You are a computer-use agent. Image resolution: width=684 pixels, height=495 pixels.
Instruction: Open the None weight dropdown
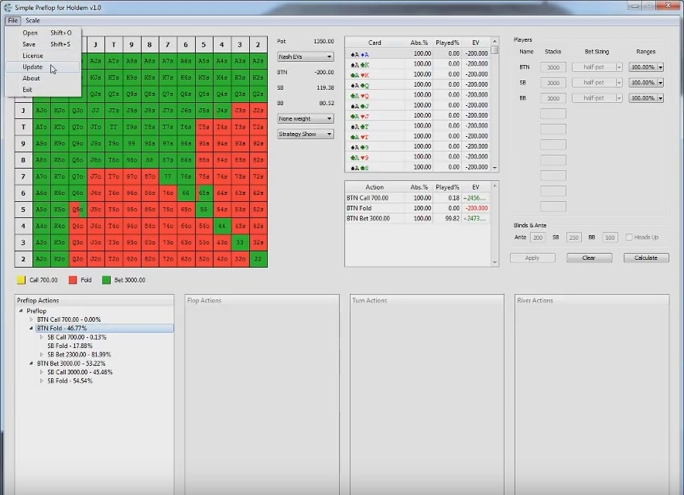pyautogui.click(x=305, y=118)
